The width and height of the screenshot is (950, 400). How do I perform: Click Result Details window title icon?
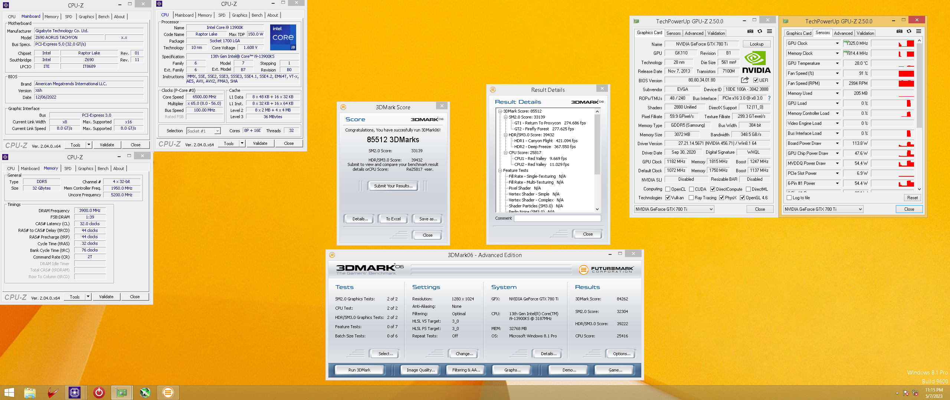click(x=493, y=90)
